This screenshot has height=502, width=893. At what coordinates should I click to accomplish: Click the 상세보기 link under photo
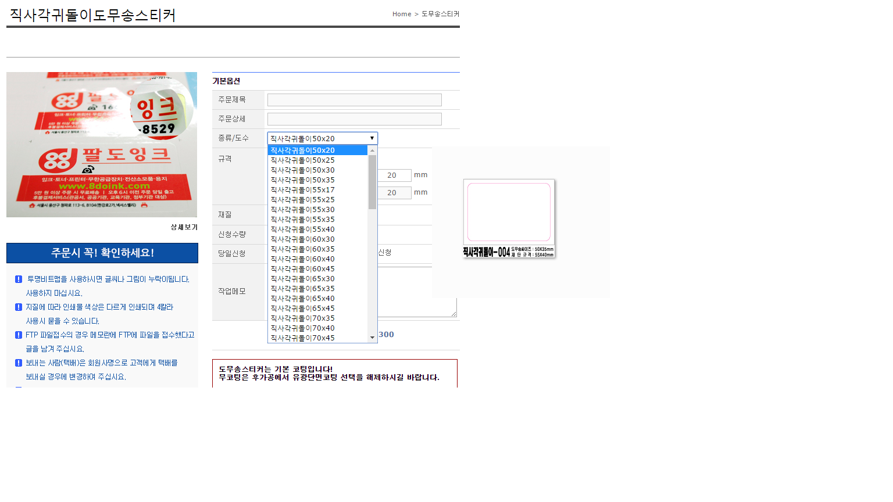coord(184,227)
